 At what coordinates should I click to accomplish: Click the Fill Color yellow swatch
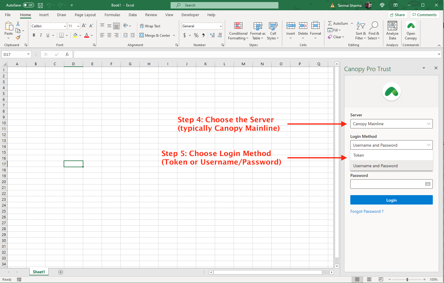(x=75, y=35)
